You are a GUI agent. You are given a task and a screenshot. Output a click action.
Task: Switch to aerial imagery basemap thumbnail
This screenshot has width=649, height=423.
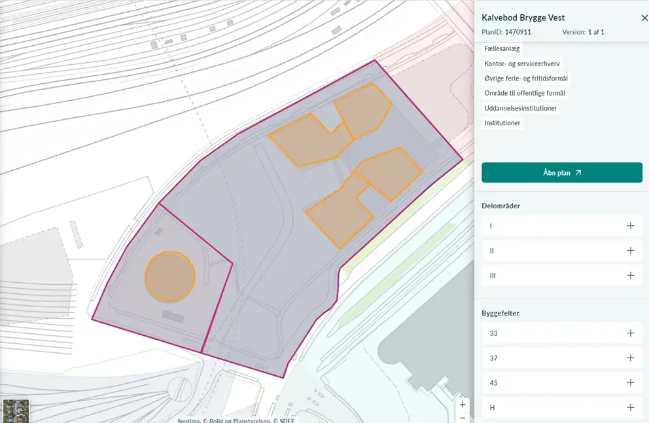point(16,411)
